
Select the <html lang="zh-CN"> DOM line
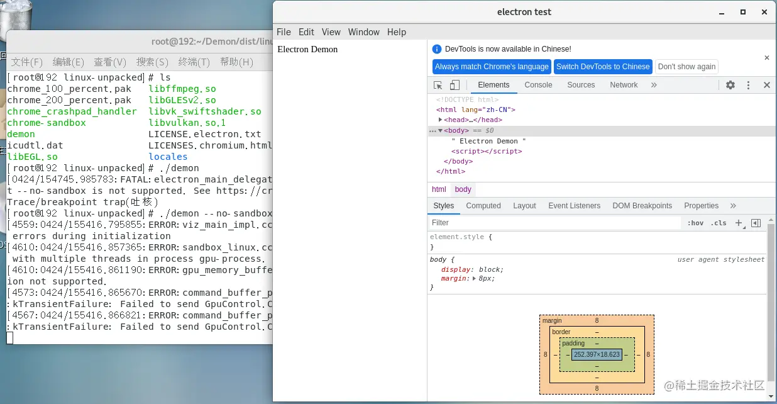[476, 109]
